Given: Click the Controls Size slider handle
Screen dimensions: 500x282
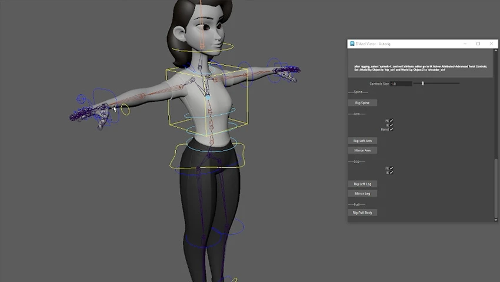Looking at the screenshot, I should click(x=422, y=84).
